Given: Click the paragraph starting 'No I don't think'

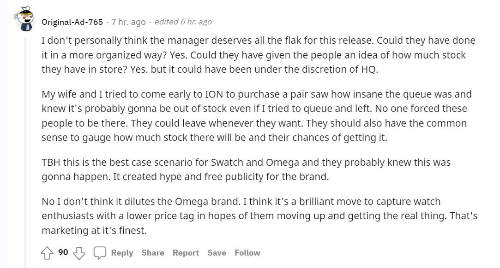Looking at the screenshot, I should tap(259, 216).
